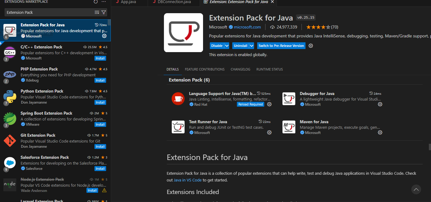This screenshot has width=431, height=202.
Task: Open the Java in VS Code link
Action: coord(188,180)
